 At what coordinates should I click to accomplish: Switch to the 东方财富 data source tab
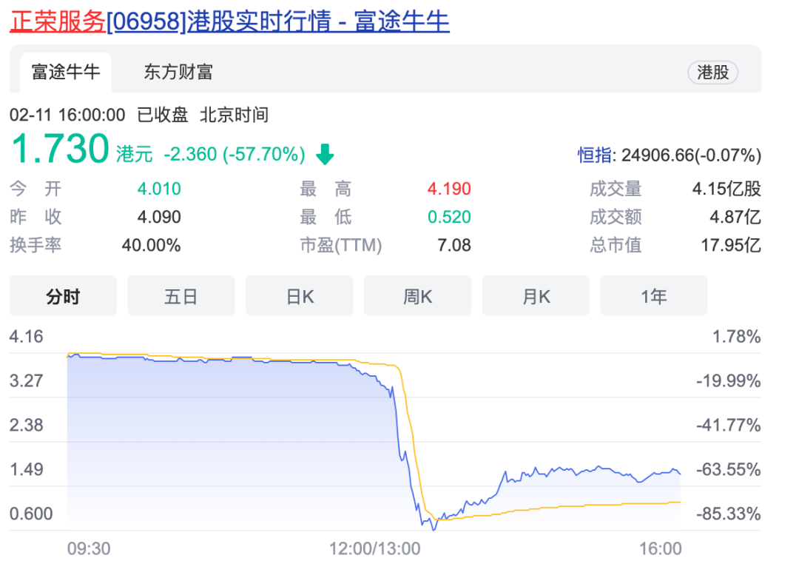tap(177, 73)
